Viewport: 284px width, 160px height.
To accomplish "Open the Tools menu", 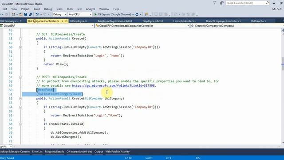I will pyautogui.click(x=70, y=9).
